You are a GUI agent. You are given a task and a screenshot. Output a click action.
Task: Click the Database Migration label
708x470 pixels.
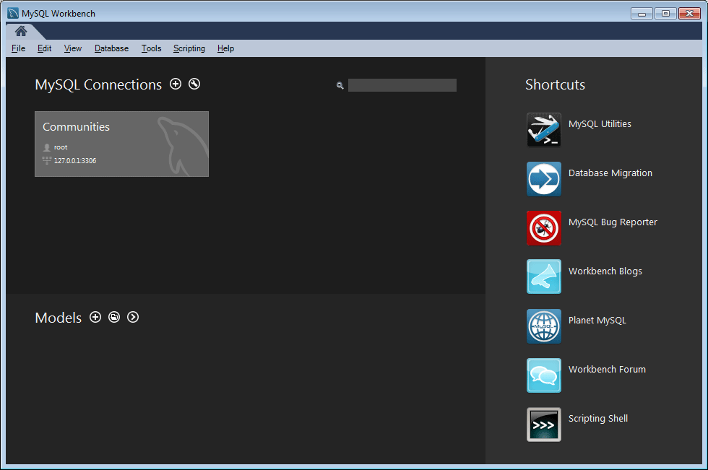click(610, 173)
